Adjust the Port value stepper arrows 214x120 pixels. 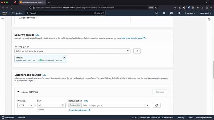pyautogui.click(x=63, y=105)
